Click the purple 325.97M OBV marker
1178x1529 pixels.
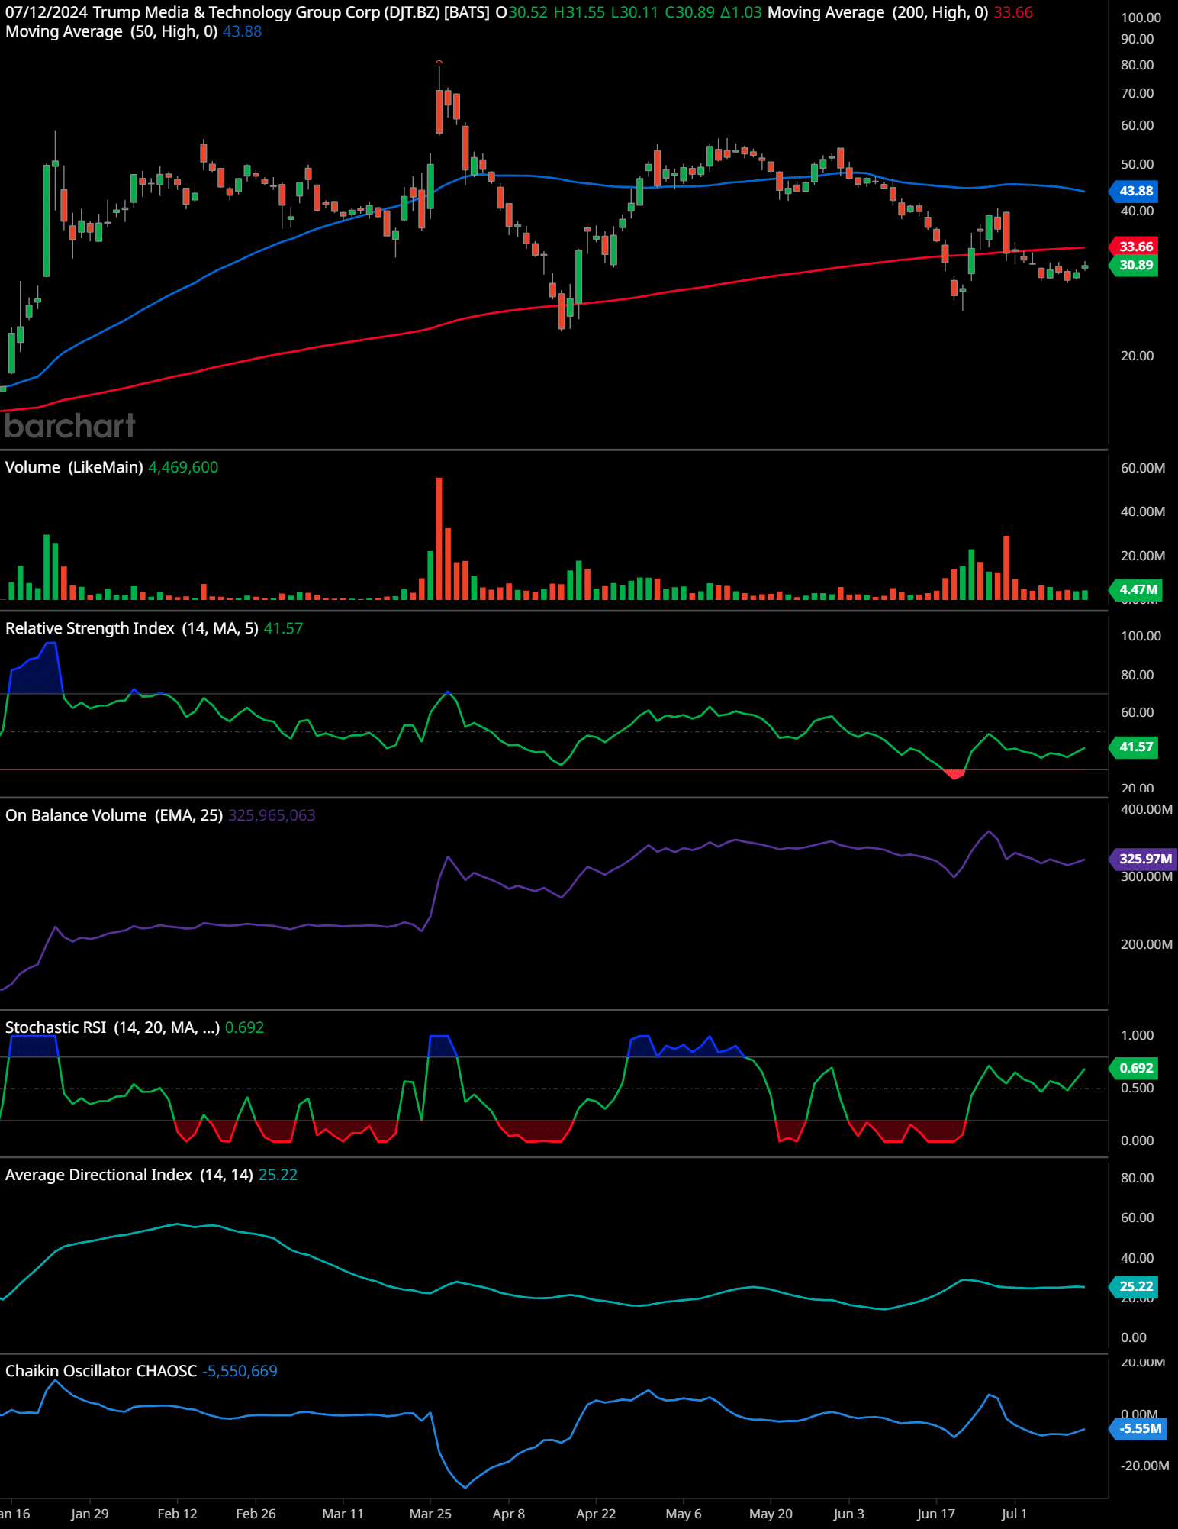[1144, 859]
